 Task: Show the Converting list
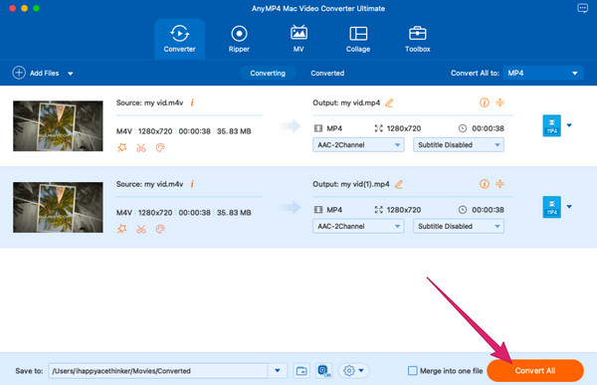coord(268,73)
